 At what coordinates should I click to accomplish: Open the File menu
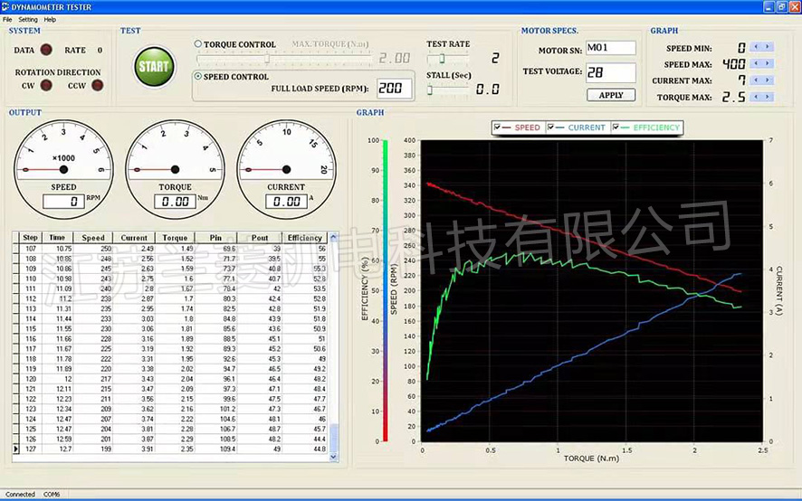[7, 19]
